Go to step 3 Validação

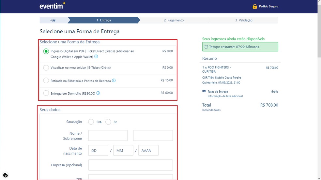(244, 20)
